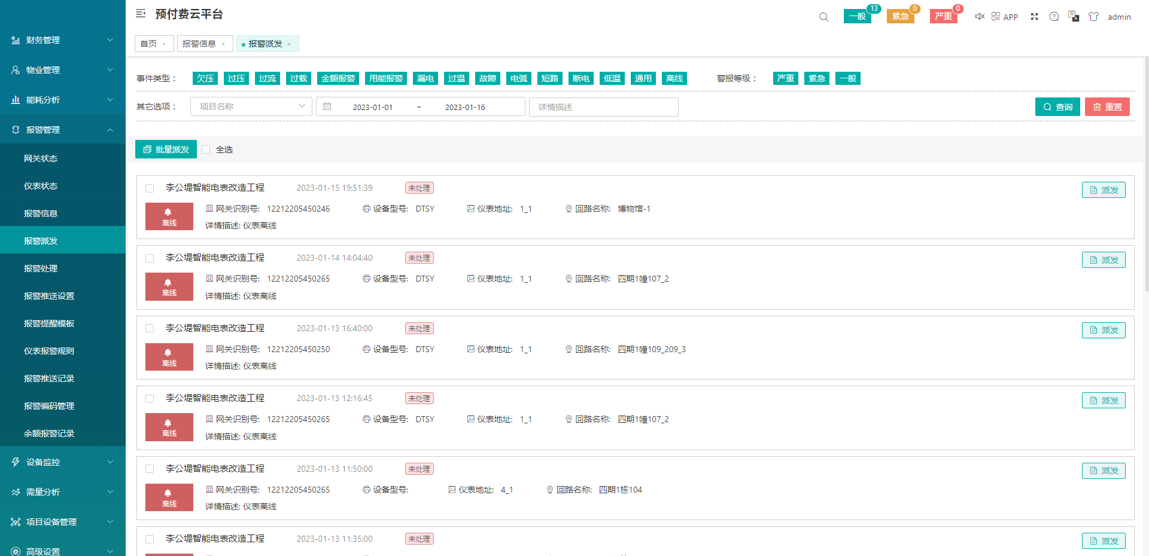
Task: Select the 2023-01-14 14:04:40 alarm checkbox
Action: tap(150, 258)
